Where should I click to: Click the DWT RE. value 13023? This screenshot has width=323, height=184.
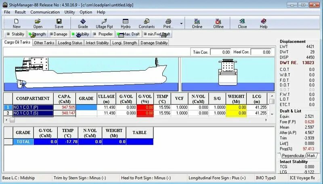tap(308, 63)
